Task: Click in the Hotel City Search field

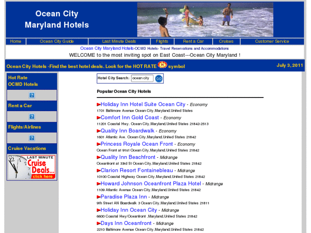Action: pos(142,78)
